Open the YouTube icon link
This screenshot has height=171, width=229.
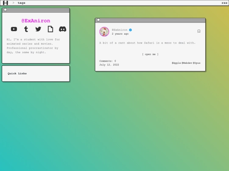tap(14, 29)
